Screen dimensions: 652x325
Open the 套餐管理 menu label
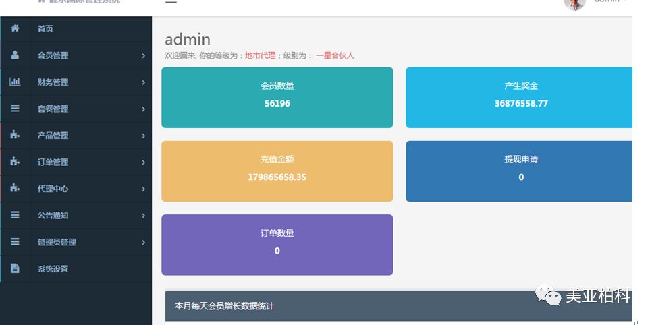53,109
